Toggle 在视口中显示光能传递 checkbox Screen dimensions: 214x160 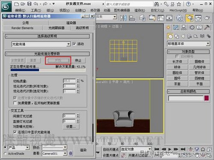pos(15,132)
